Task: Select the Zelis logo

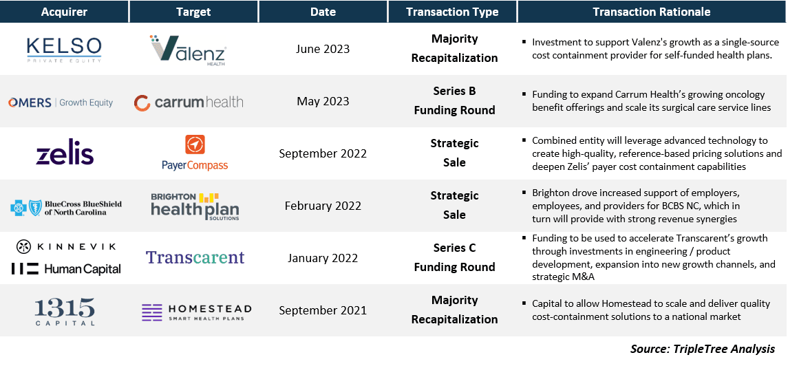Action: [x=65, y=153]
